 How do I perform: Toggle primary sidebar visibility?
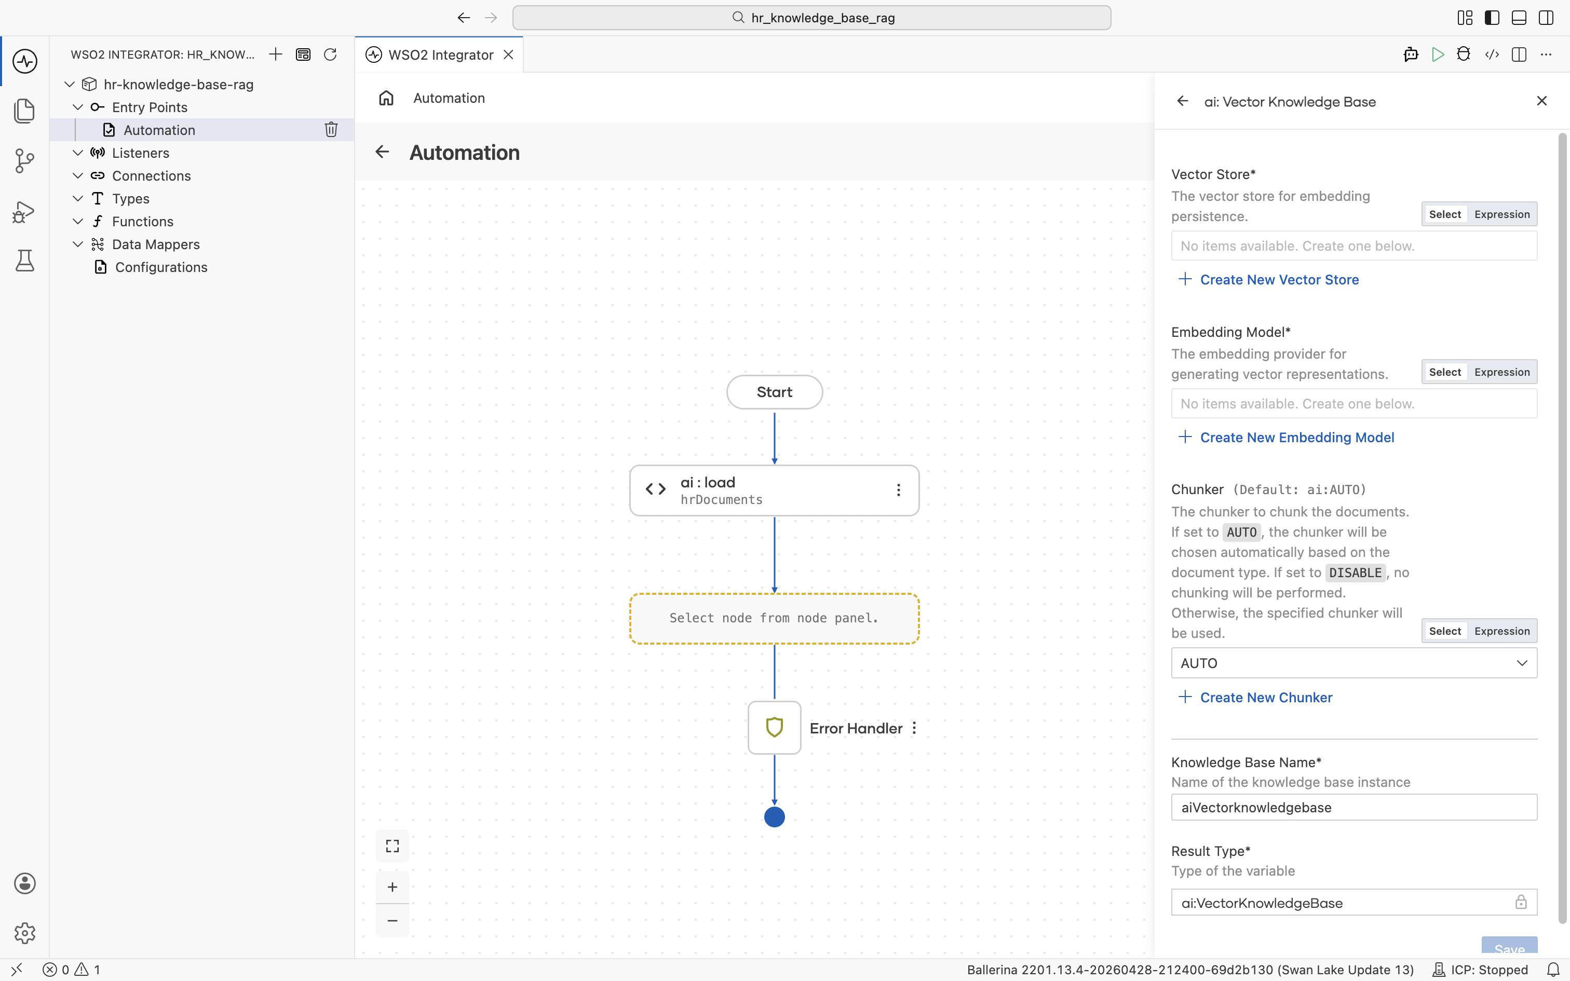point(1492,18)
